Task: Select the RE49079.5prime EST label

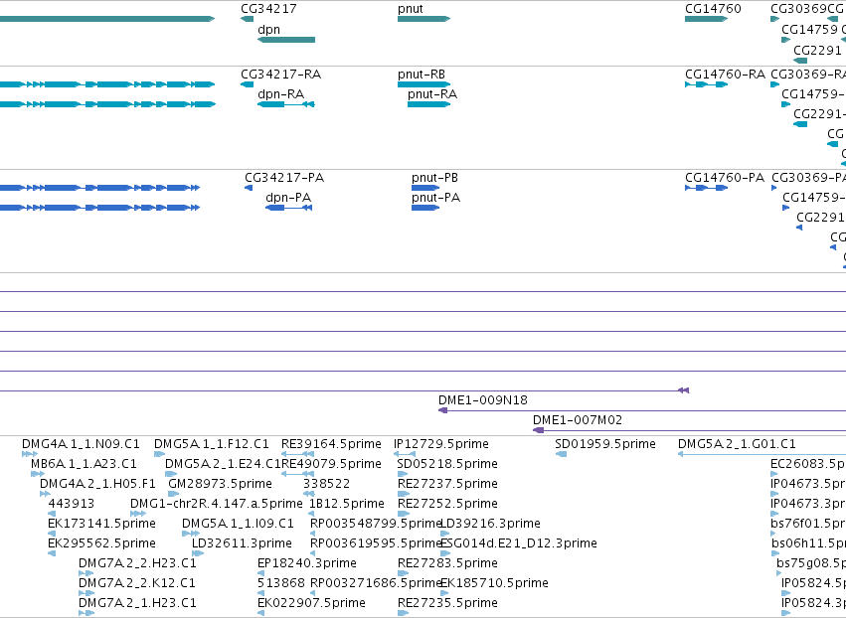Action: 331,464
